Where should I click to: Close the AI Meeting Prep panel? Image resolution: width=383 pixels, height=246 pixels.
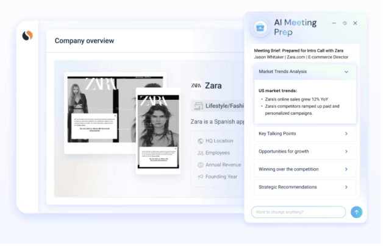pos(355,23)
